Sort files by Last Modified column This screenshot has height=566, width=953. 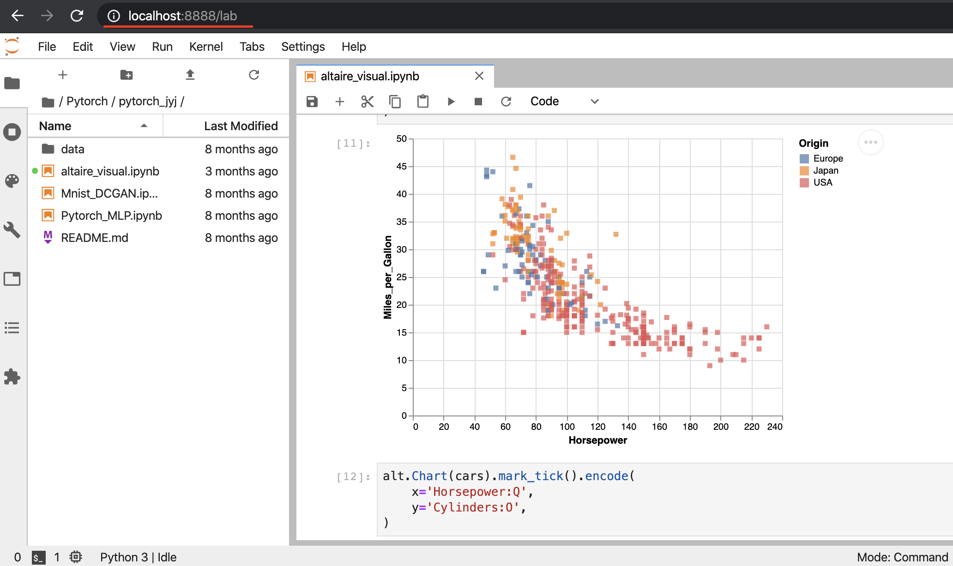pyautogui.click(x=241, y=126)
